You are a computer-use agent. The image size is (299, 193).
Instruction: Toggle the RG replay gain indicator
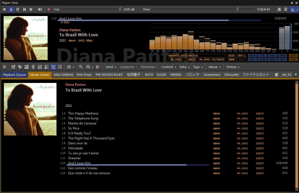click(262, 56)
